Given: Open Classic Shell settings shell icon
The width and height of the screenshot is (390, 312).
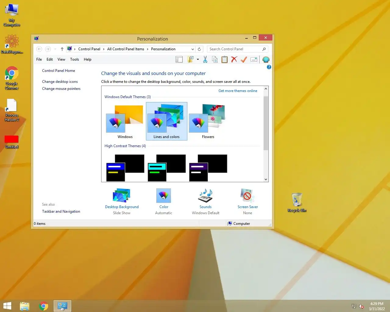Looking at the screenshot, I should click(266, 59).
